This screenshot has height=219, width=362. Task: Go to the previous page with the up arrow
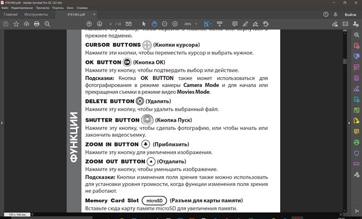point(89,24)
